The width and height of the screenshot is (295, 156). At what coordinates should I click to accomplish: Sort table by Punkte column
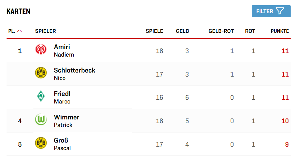point(280,31)
